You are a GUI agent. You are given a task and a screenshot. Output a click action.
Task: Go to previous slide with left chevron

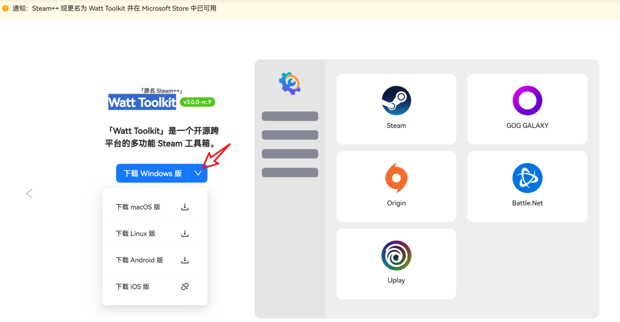tap(29, 193)
